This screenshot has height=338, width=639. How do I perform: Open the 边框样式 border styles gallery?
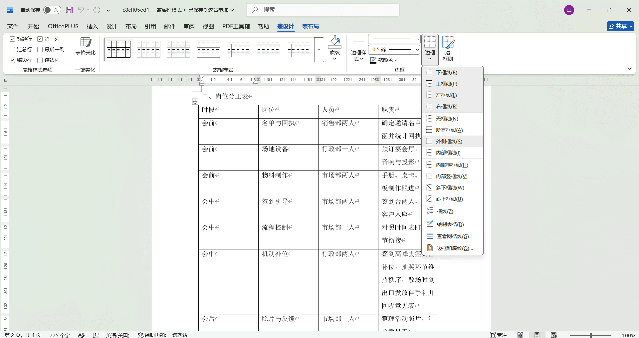(x=358, y=50)
